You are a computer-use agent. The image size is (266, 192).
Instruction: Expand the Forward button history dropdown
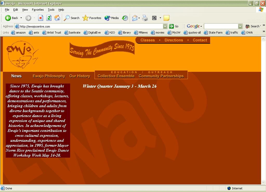coord(34,18)
